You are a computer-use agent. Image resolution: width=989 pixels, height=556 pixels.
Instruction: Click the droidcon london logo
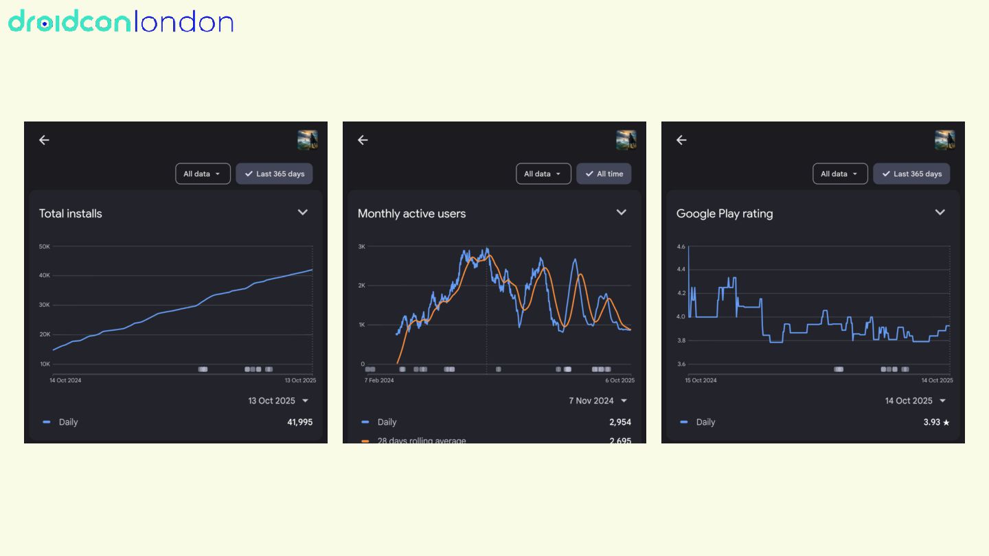(x=121, y=22)
